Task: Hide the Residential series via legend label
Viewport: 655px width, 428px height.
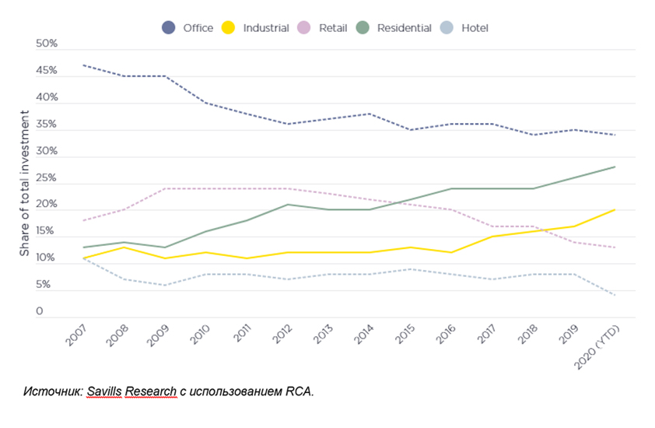Action: [404, 28]
